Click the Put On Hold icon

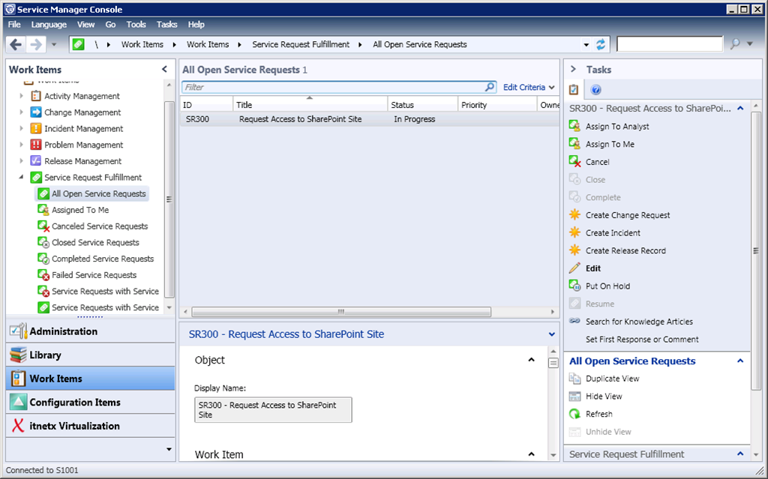pyautogui.click(x=575, y=286)
